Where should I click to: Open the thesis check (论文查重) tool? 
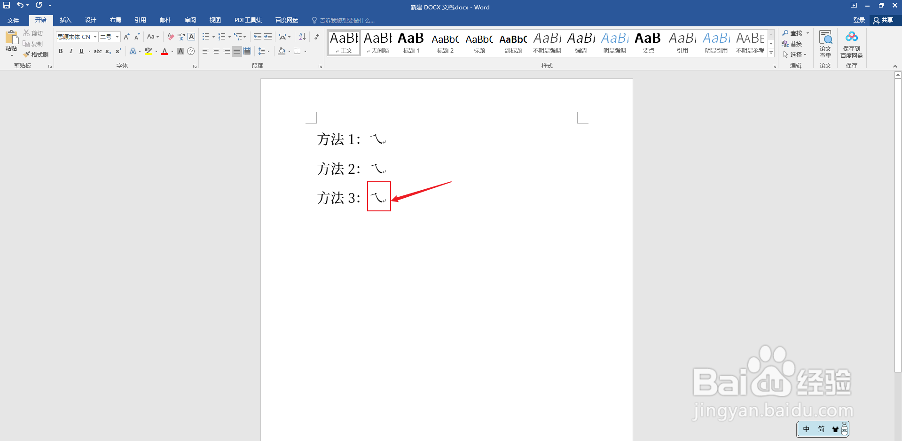pos(825,44)
